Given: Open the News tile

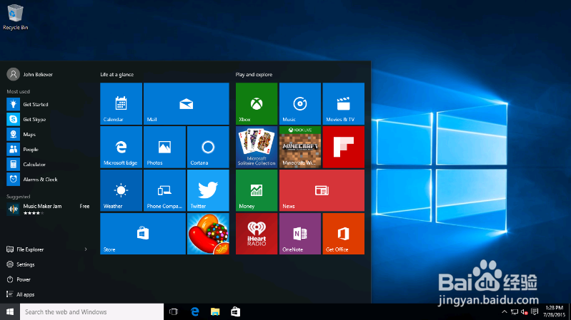Looking at the screenshot, I should pos(322,190).
